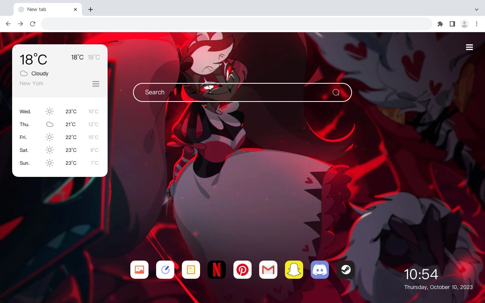Click the browser forward arrow
The image size is (485, 303).
20,24
